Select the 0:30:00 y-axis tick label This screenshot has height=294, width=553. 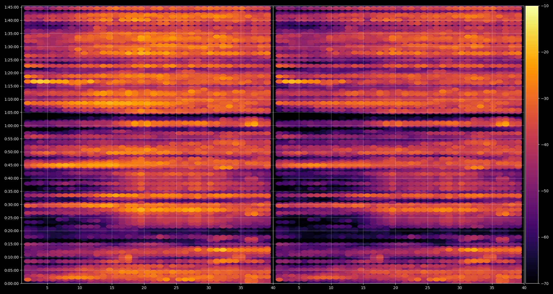(12, 205)
